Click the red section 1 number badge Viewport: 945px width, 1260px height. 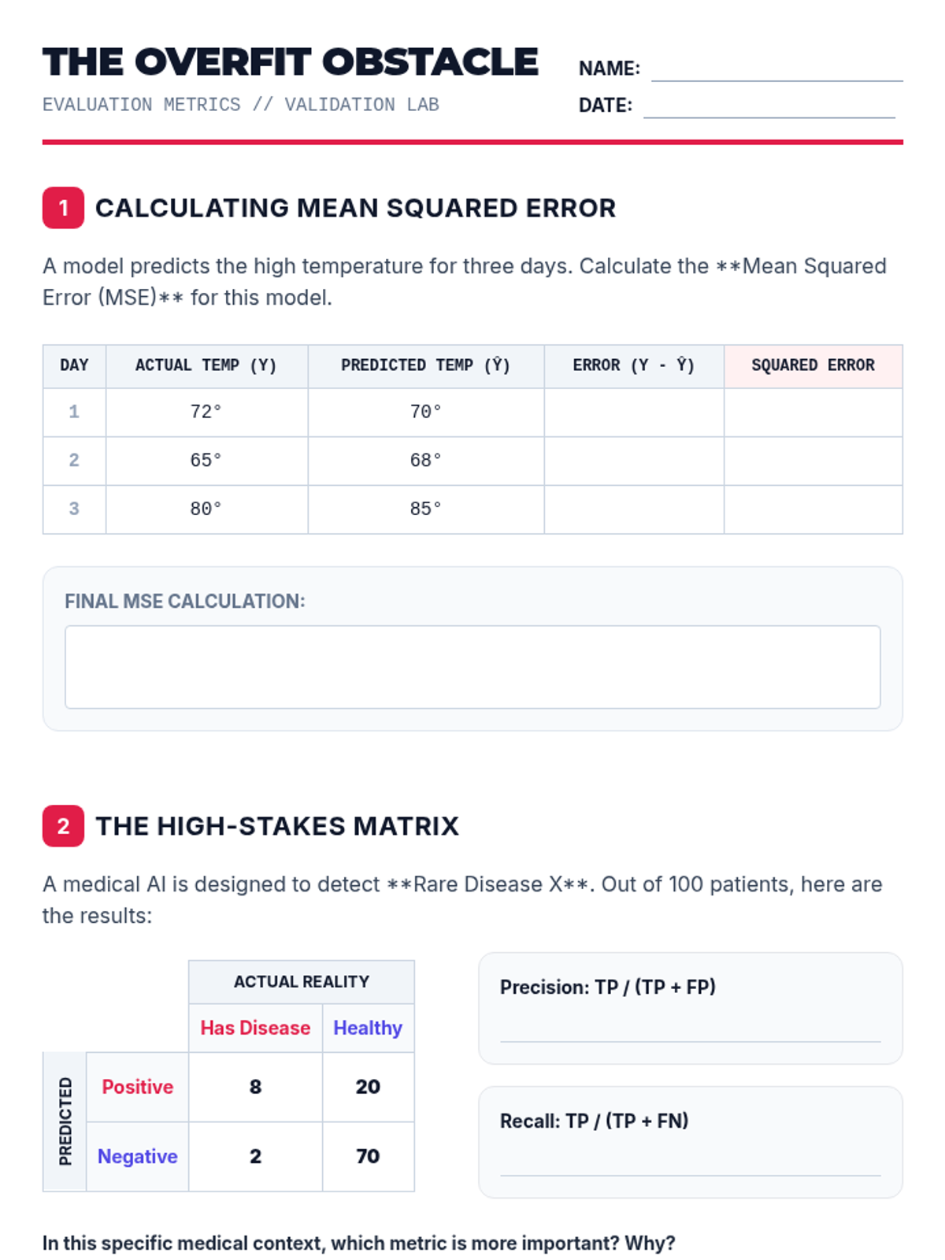(x=63, y=208)
